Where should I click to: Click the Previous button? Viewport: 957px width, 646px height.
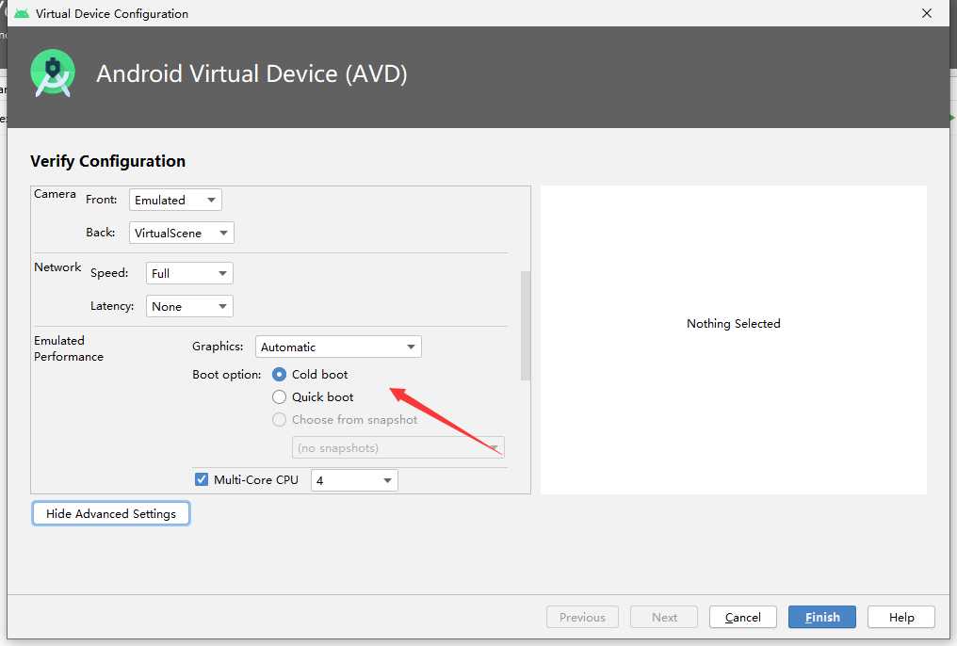(582, 618)
